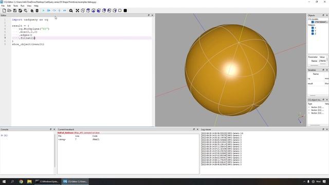Close the Editor panel
The image size is (329, 185).
[152, 15]
